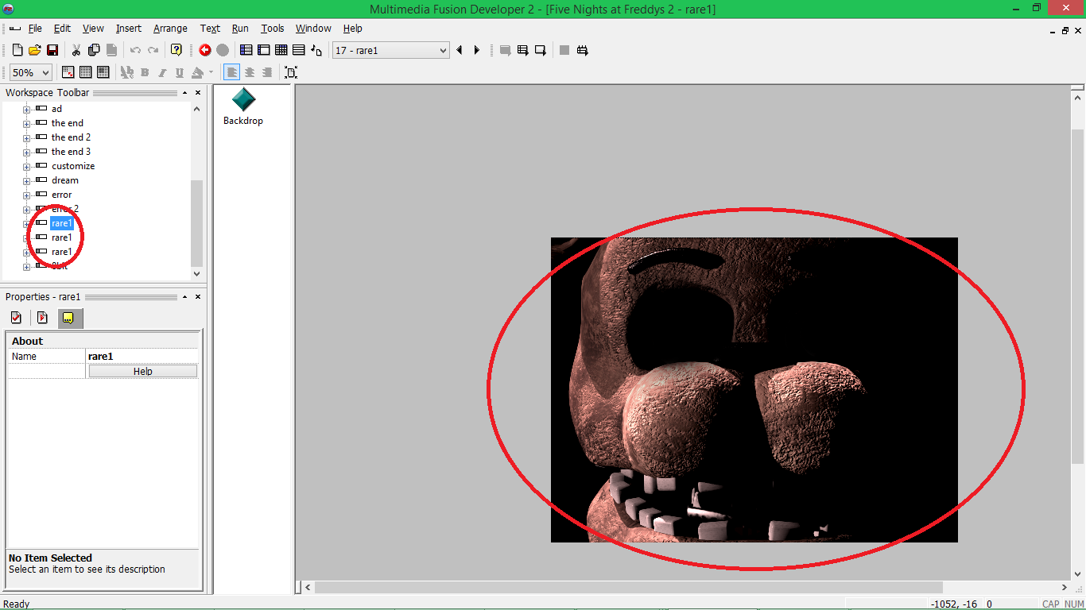The image size is (1086, 610).
Task: Close the Workspace Toolbar panel
Action: 197,93
